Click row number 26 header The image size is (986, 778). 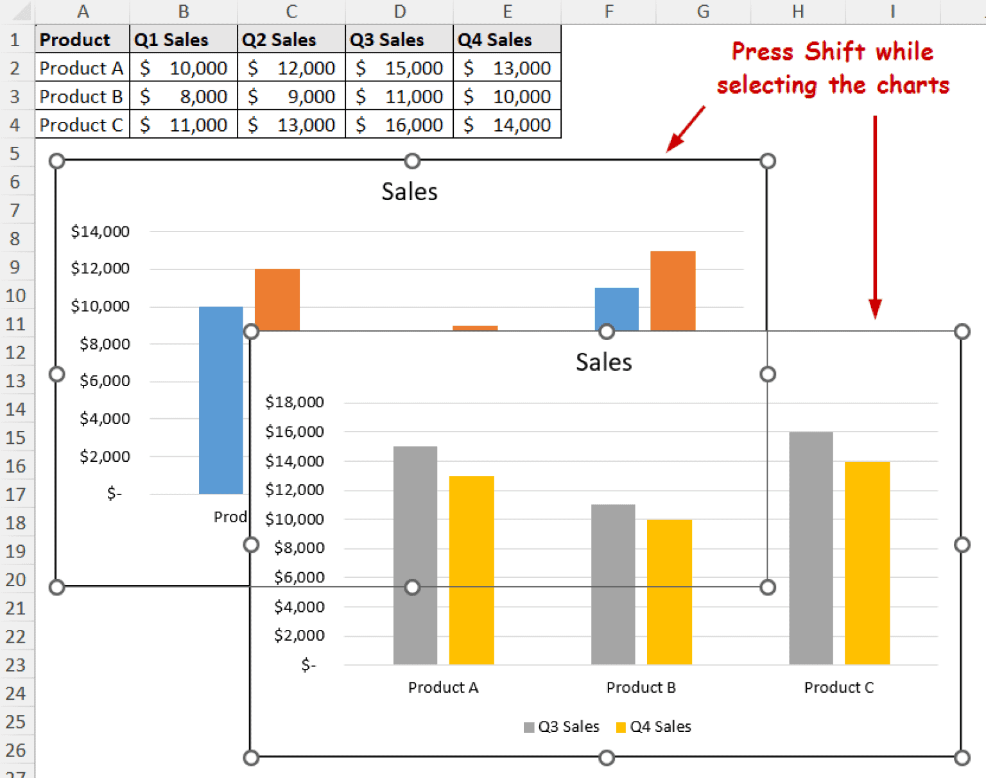coord(16,750)
